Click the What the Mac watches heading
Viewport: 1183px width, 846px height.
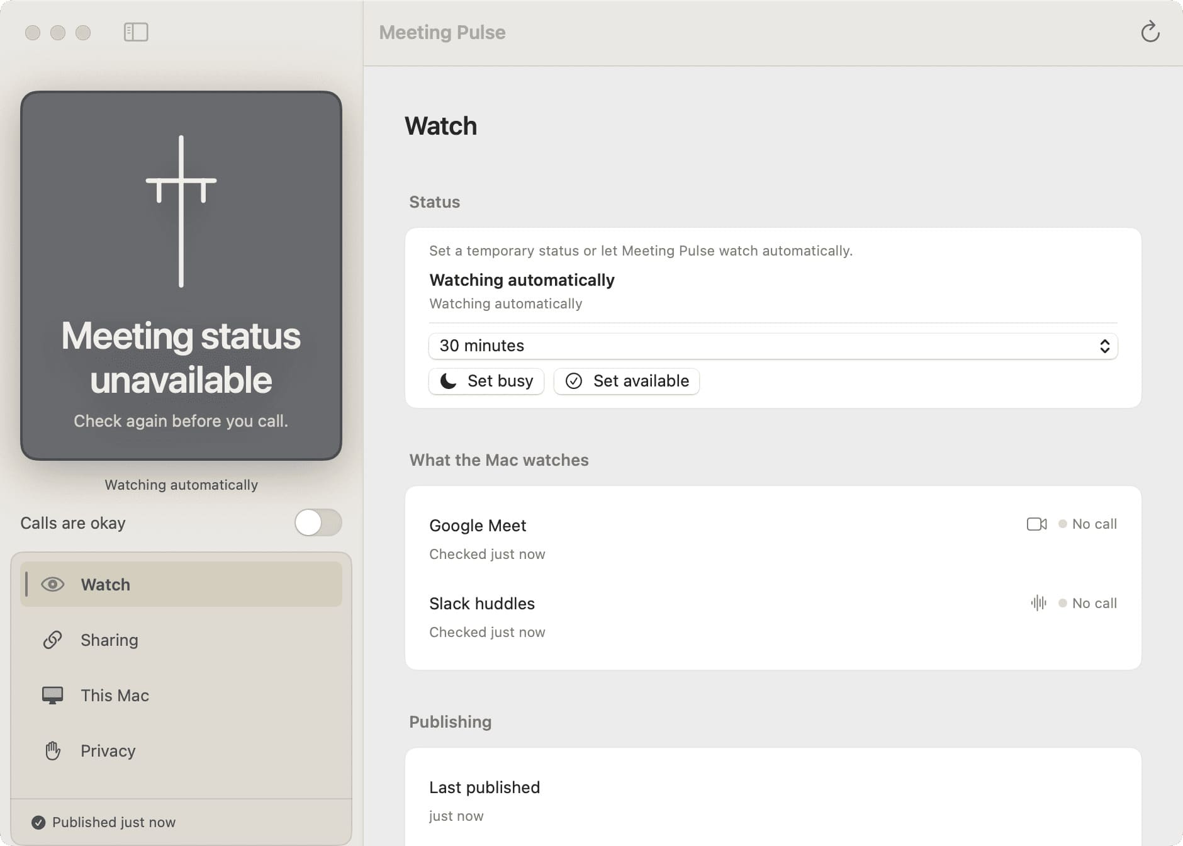499,460
